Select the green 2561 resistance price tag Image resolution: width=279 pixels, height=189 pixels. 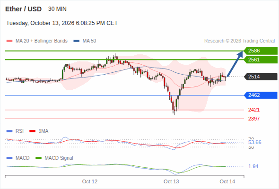point(261,60)
